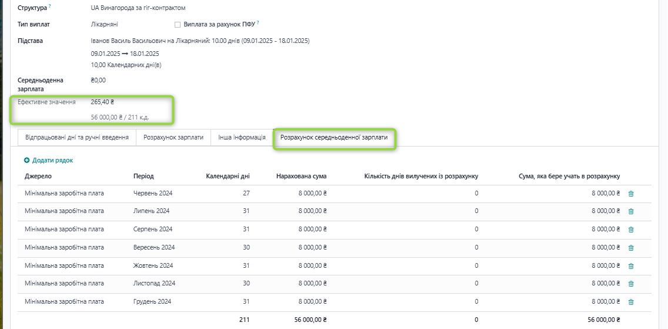Remove the Серпень 2024 line

631,230
